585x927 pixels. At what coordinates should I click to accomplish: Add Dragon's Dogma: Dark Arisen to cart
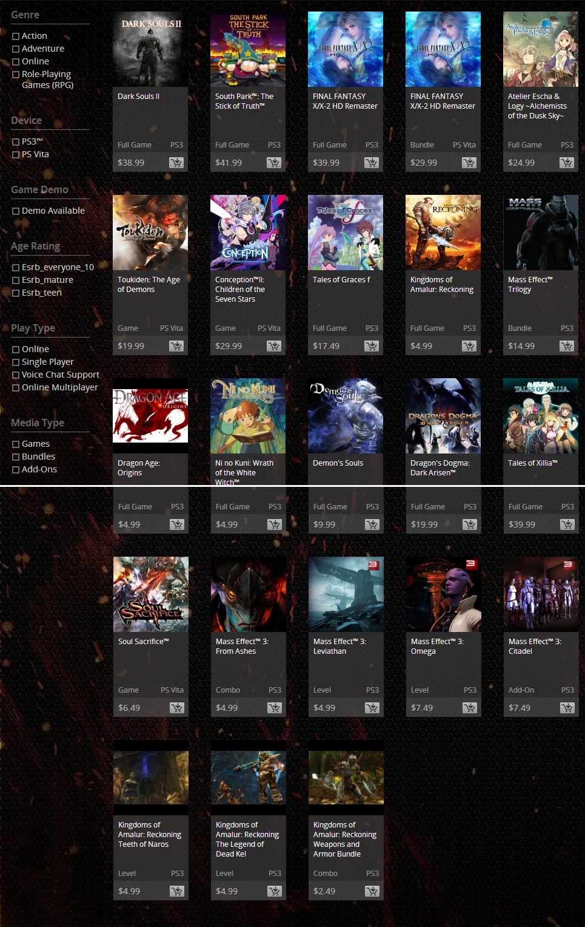tap(470, 525)
